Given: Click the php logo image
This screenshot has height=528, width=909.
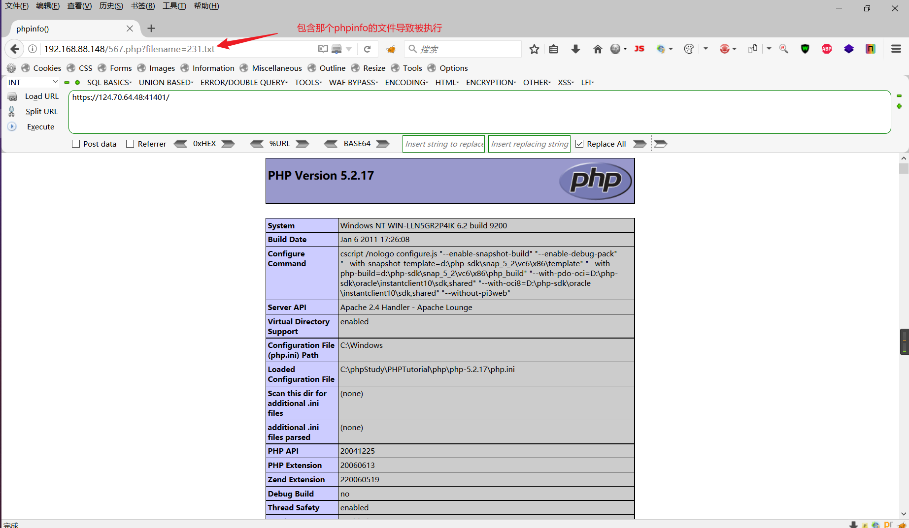Looking at the screenshot, I should 596,181.
